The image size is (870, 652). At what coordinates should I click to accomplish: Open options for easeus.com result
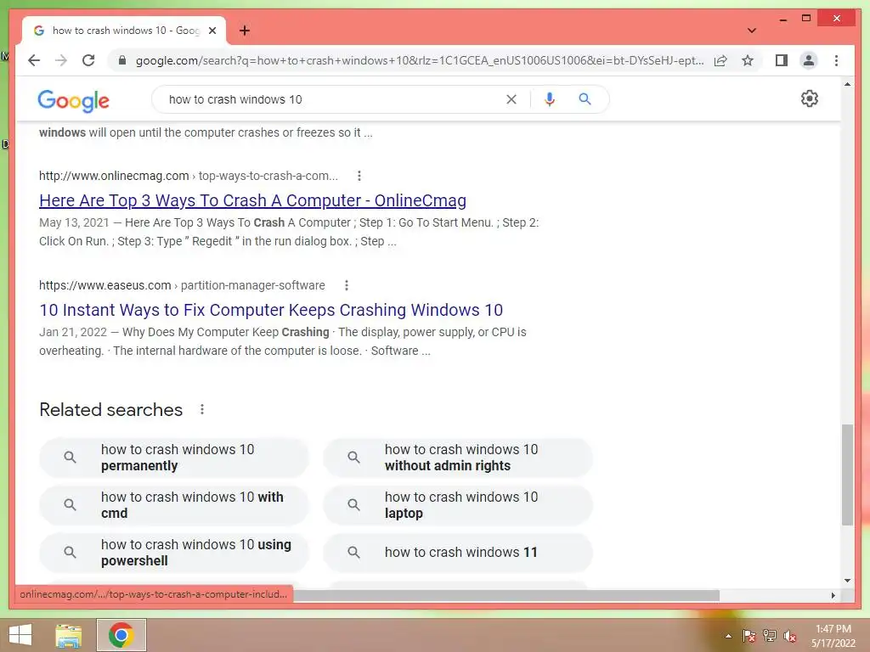[x=347, y=285]
